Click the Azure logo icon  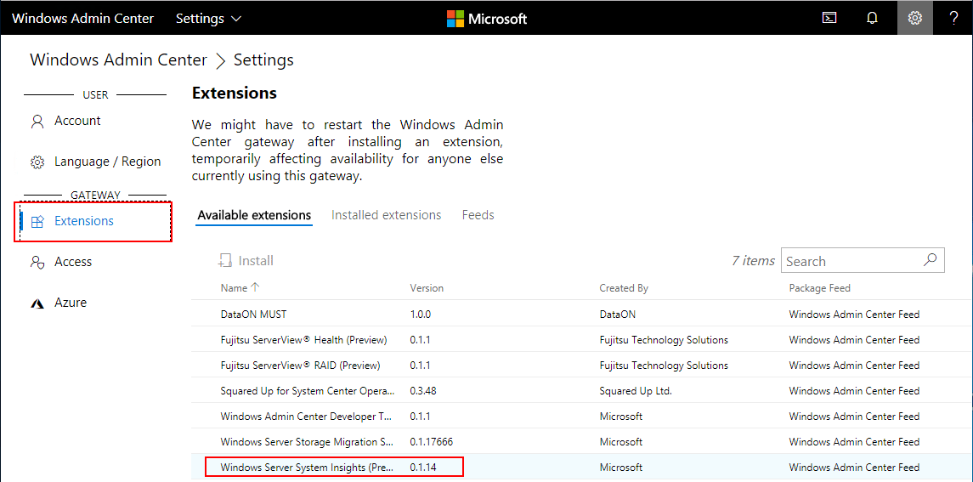tap(37, 303)
